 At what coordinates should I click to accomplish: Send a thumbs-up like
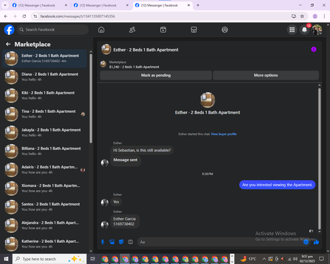(316, 242)
